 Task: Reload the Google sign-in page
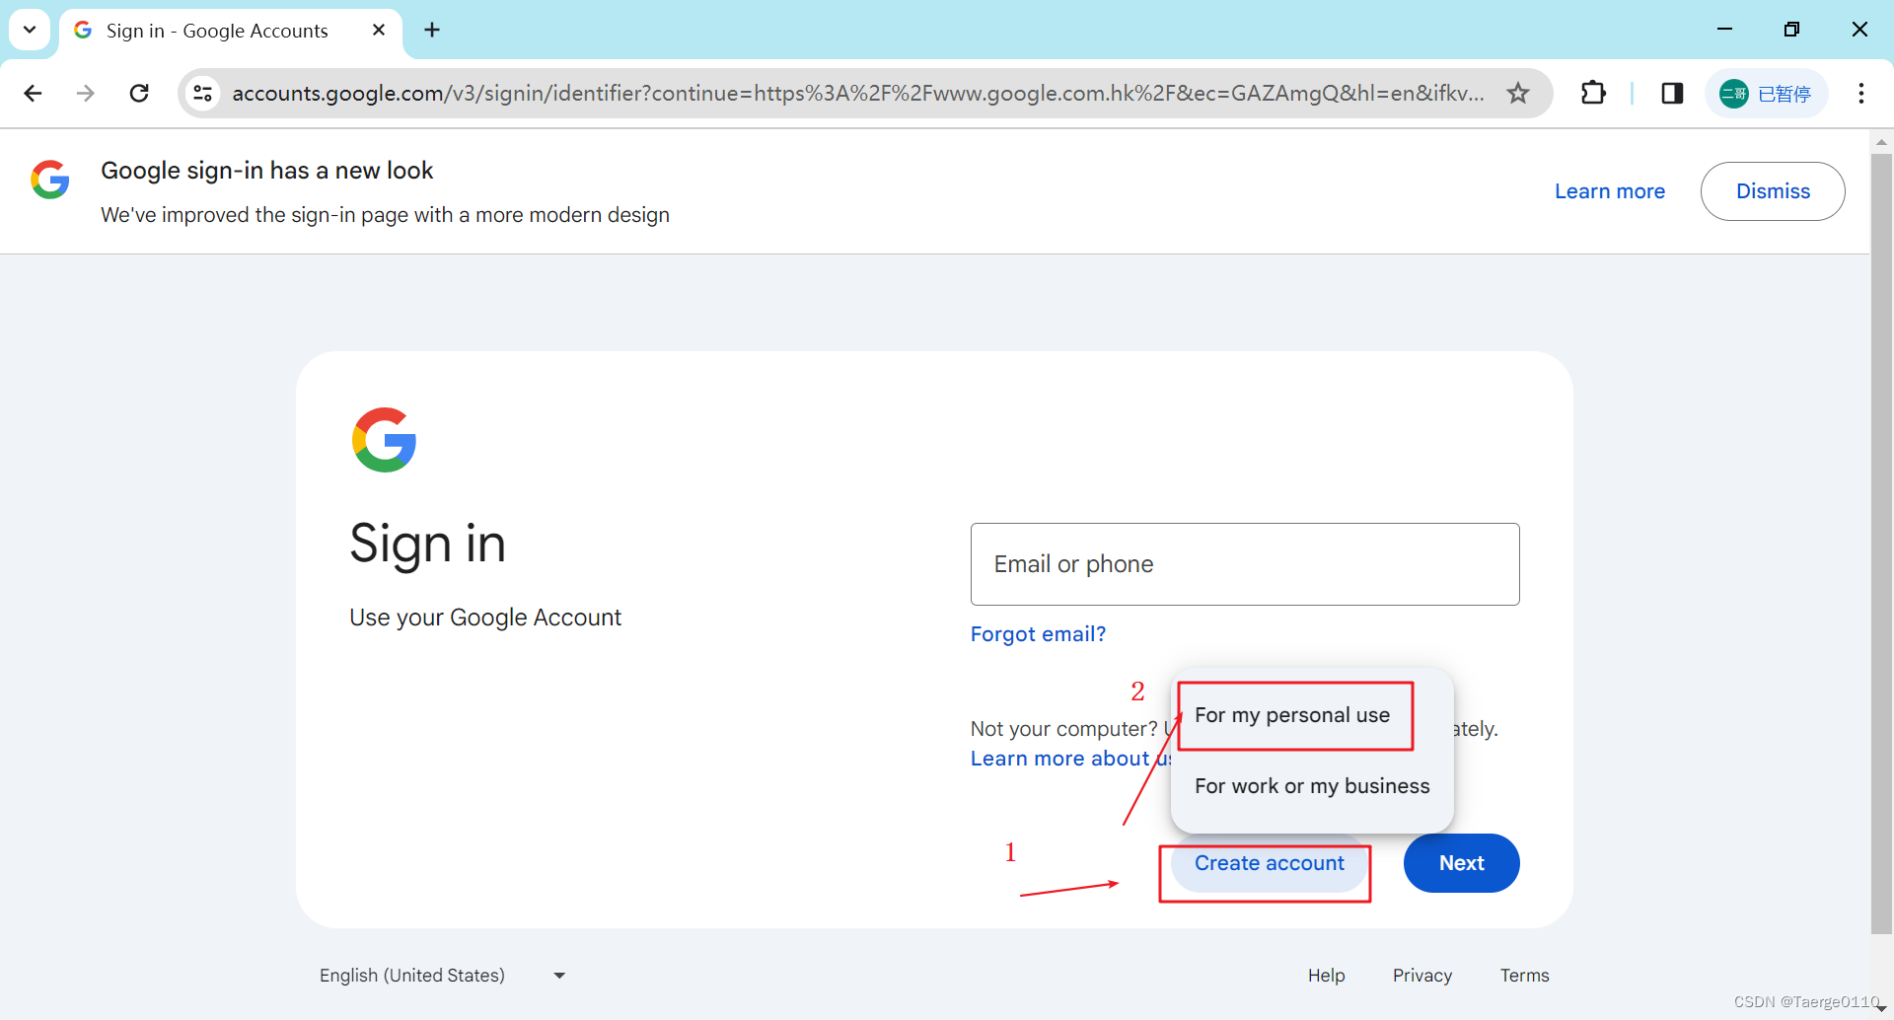point(139,93)
